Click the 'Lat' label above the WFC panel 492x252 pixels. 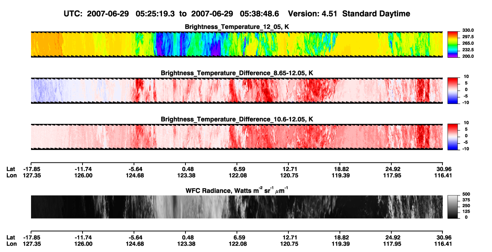click(x=11, y=169)
